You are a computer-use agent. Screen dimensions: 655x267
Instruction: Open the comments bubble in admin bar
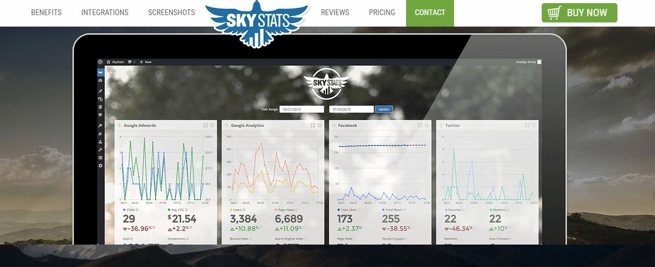pyautogui.click(x=131, y=62)
